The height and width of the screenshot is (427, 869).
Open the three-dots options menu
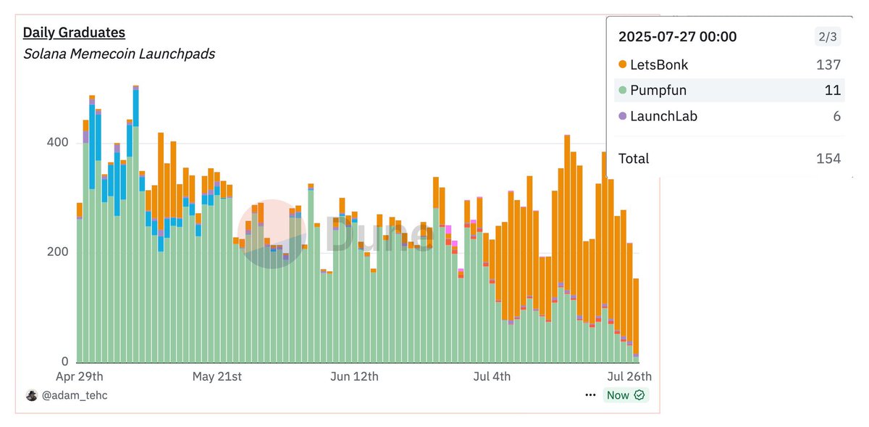point(591,395)
